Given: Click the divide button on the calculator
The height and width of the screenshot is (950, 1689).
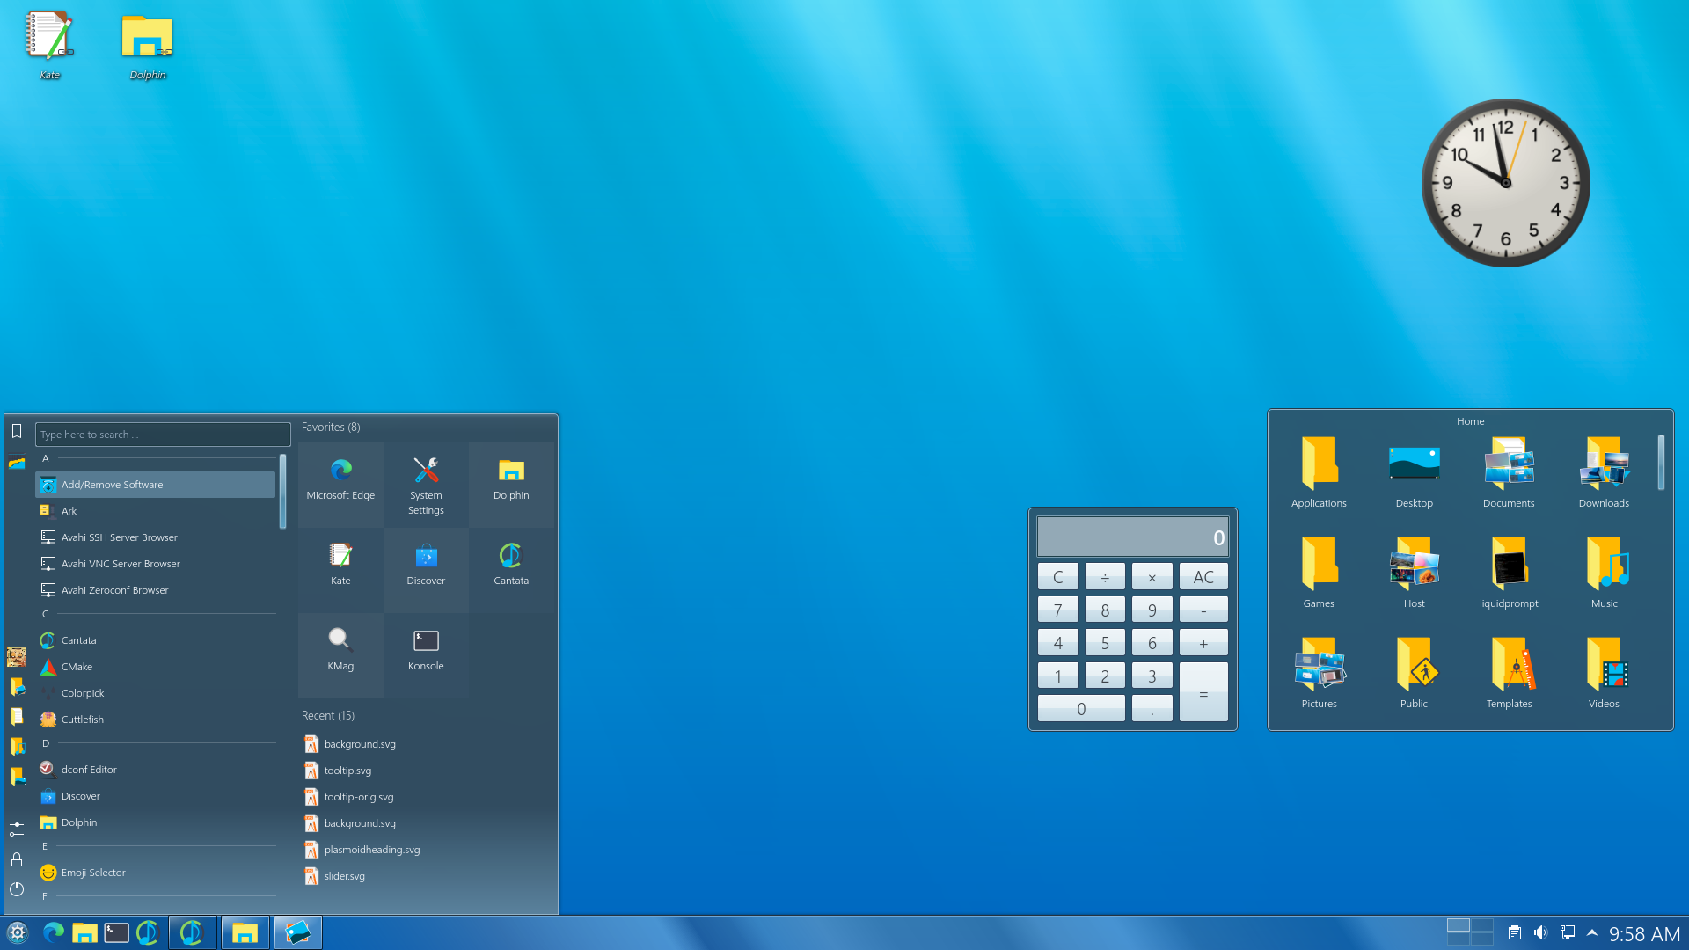Looking at the screenshot, I should 1105,577.
